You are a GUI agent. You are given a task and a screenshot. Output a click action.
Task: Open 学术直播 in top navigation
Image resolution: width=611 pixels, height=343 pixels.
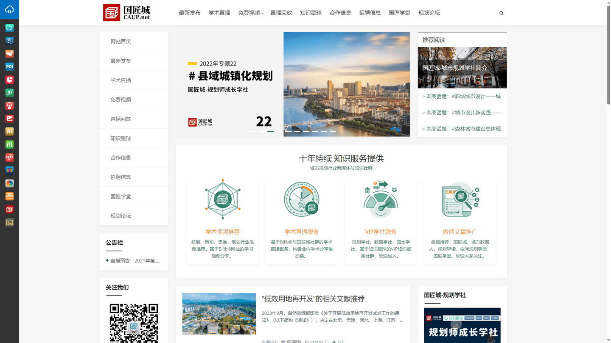pyautogui.click(x=219, y=13)
